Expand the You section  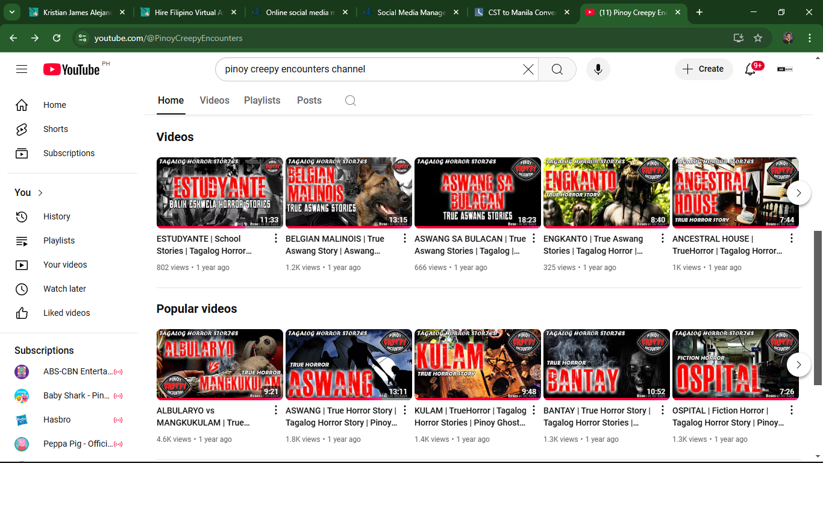(29, 192)
